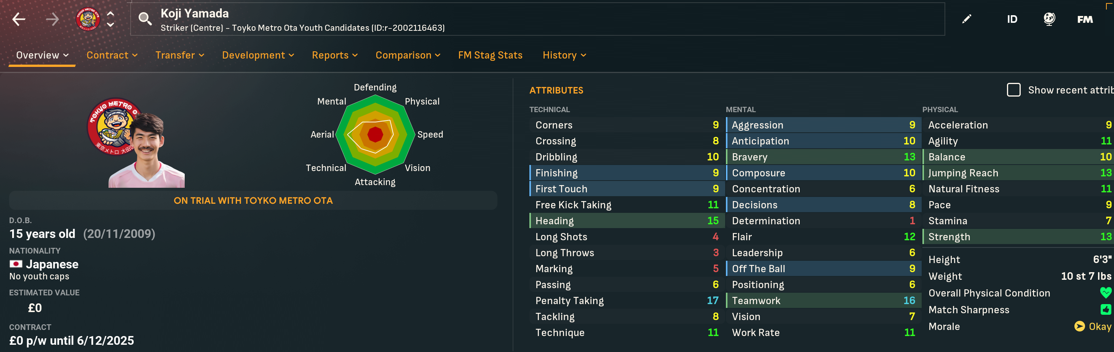Screen dimensions: 1114x352
Task: Open the Development dropdown menu
Action: pos(258,55)
